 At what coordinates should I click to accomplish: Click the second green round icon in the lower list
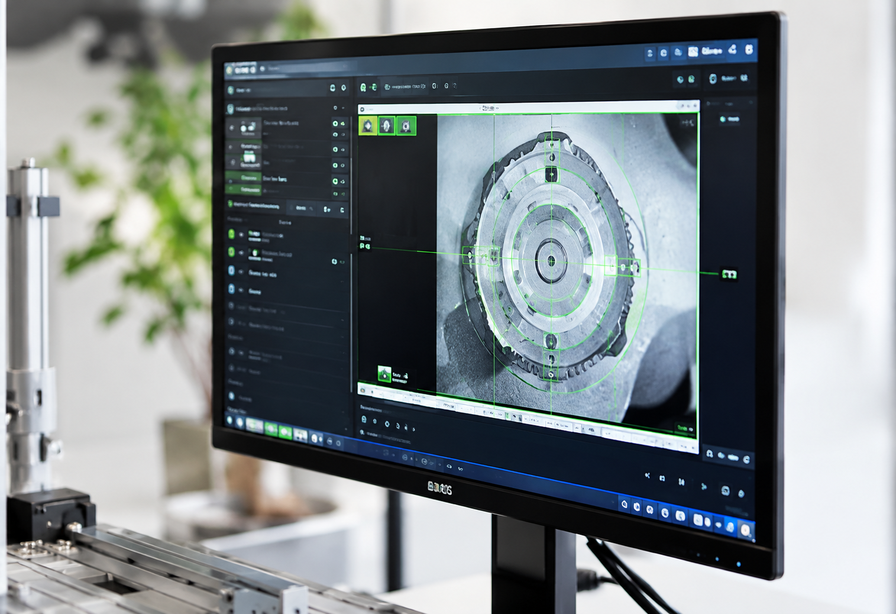(231, 253)
